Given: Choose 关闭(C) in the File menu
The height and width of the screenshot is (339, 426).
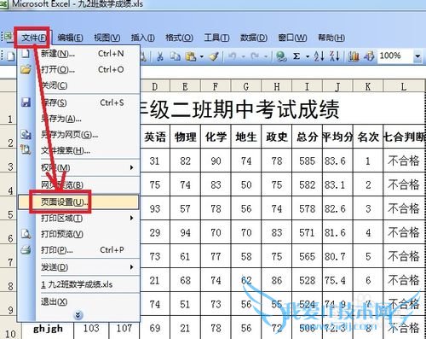Looking at the screenshot, I should [78, 85].
